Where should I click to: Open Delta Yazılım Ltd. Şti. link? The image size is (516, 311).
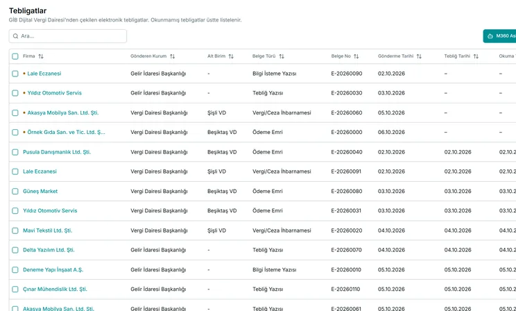pos(49,250)
